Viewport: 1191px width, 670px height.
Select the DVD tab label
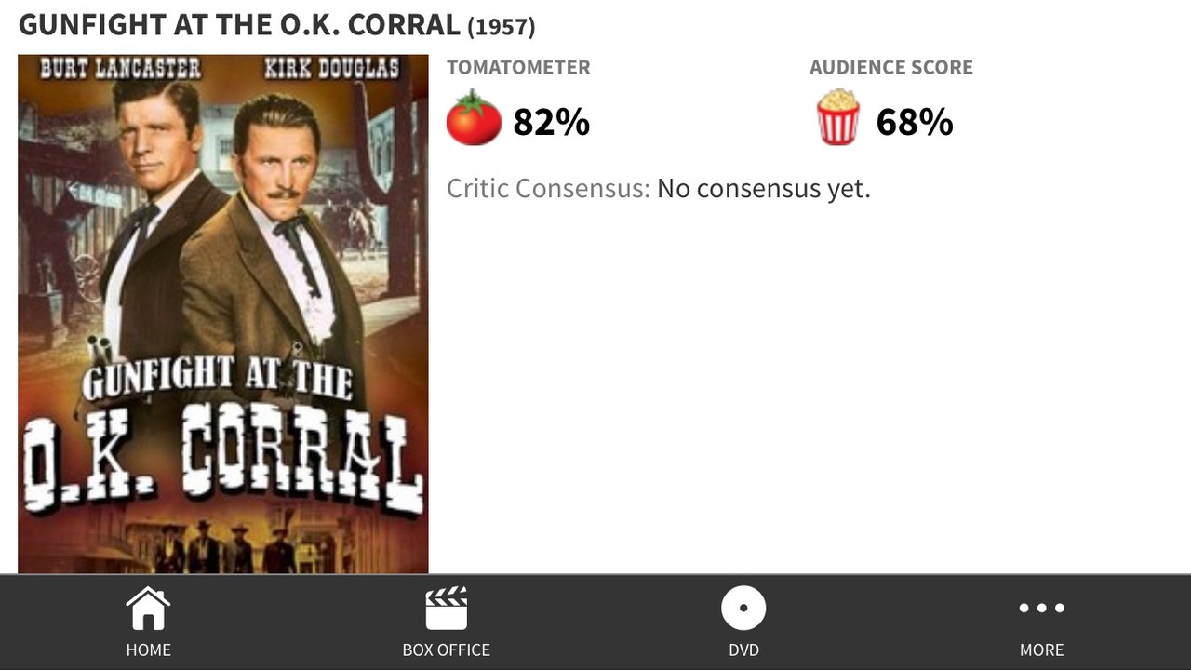pos(743,650)
